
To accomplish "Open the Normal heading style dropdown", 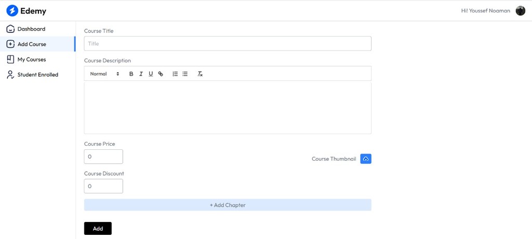I will [104, 74].
